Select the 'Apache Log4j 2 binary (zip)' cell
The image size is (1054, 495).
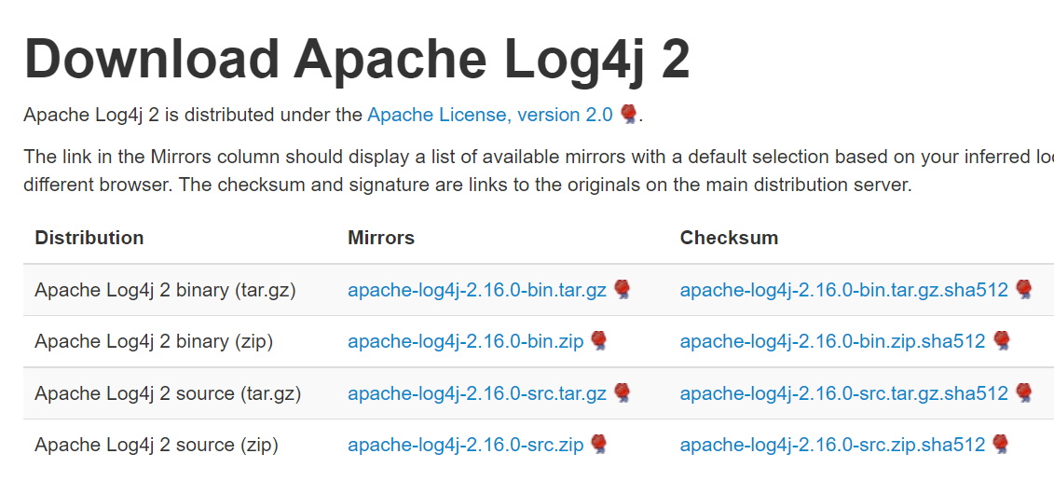(x=154, y=341)
